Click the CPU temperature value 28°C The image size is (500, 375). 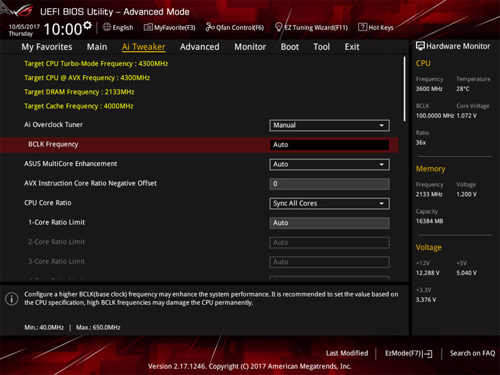[462, 89]
